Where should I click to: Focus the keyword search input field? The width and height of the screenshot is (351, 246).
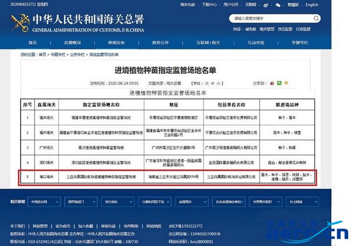pos(272,18)
